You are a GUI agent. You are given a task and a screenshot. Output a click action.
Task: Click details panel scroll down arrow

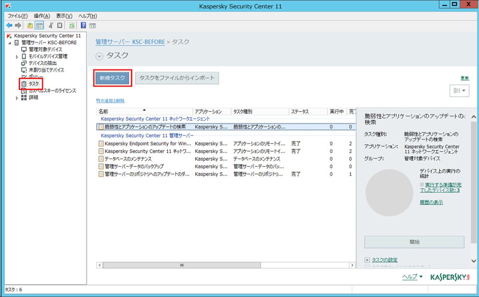click(474, 261)
